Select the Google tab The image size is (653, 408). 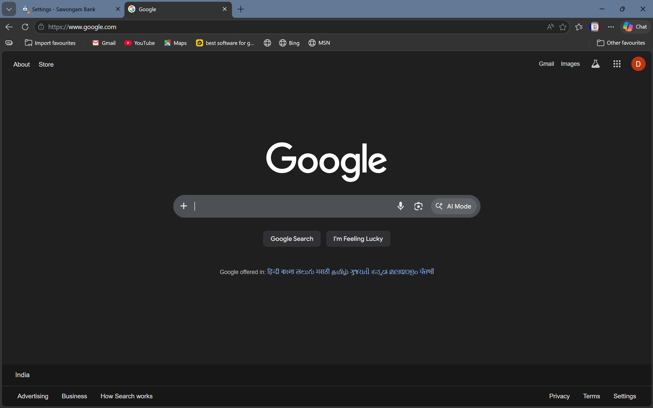178,9
